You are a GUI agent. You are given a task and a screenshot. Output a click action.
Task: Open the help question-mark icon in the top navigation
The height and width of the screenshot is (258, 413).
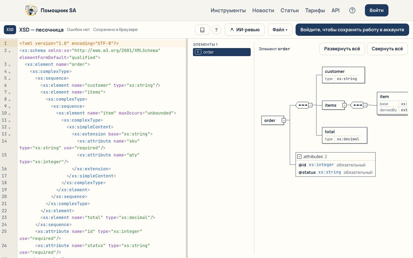point(352,10)
